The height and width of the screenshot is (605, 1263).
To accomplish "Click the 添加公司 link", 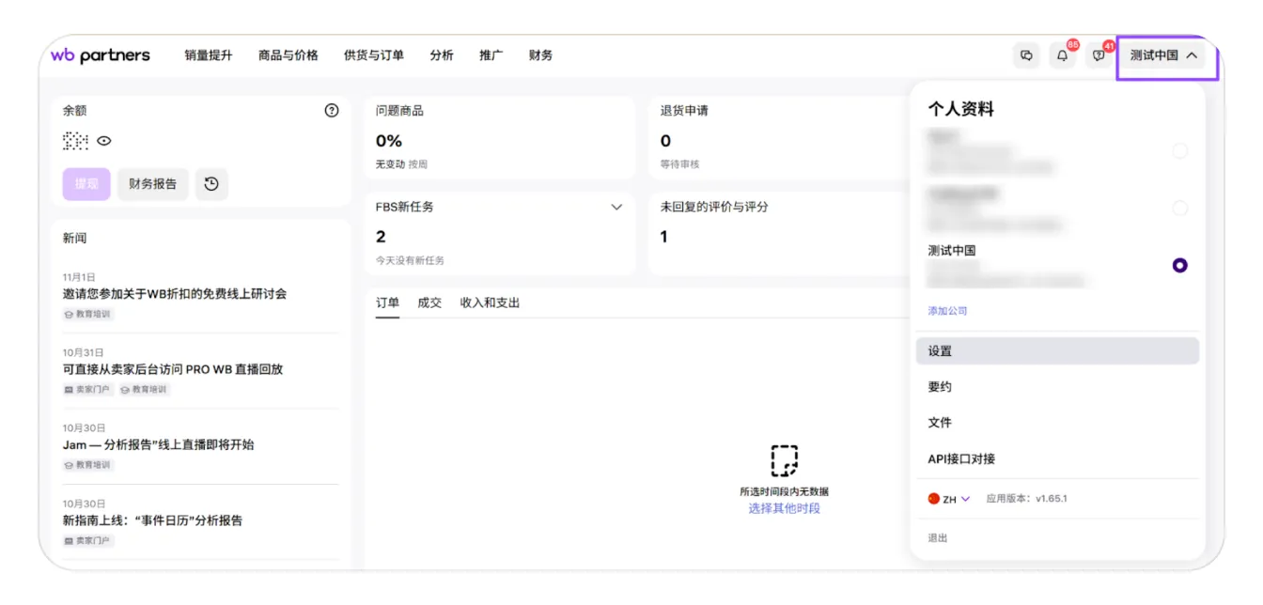I will coord(947,311).
